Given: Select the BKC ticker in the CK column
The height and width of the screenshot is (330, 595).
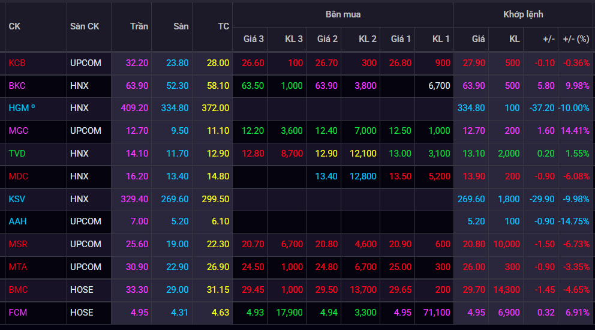Looking at the screenshot, I should [17, 86].
